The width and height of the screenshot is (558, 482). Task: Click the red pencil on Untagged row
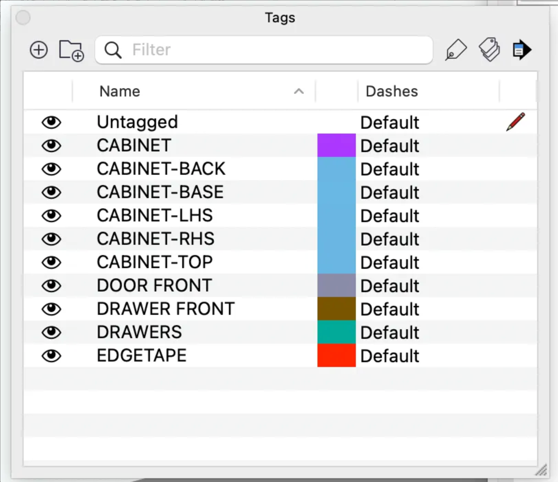point(515,122)
